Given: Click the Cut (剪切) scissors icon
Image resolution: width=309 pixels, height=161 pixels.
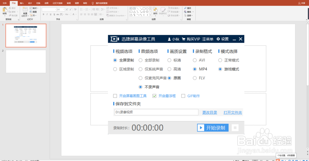Looking at the screenshot, I should point(10,8).
